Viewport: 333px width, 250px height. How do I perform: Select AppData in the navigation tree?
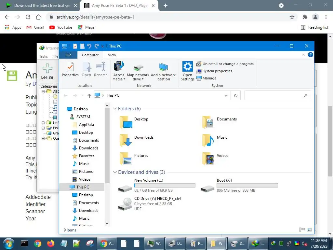coord(83,125)
